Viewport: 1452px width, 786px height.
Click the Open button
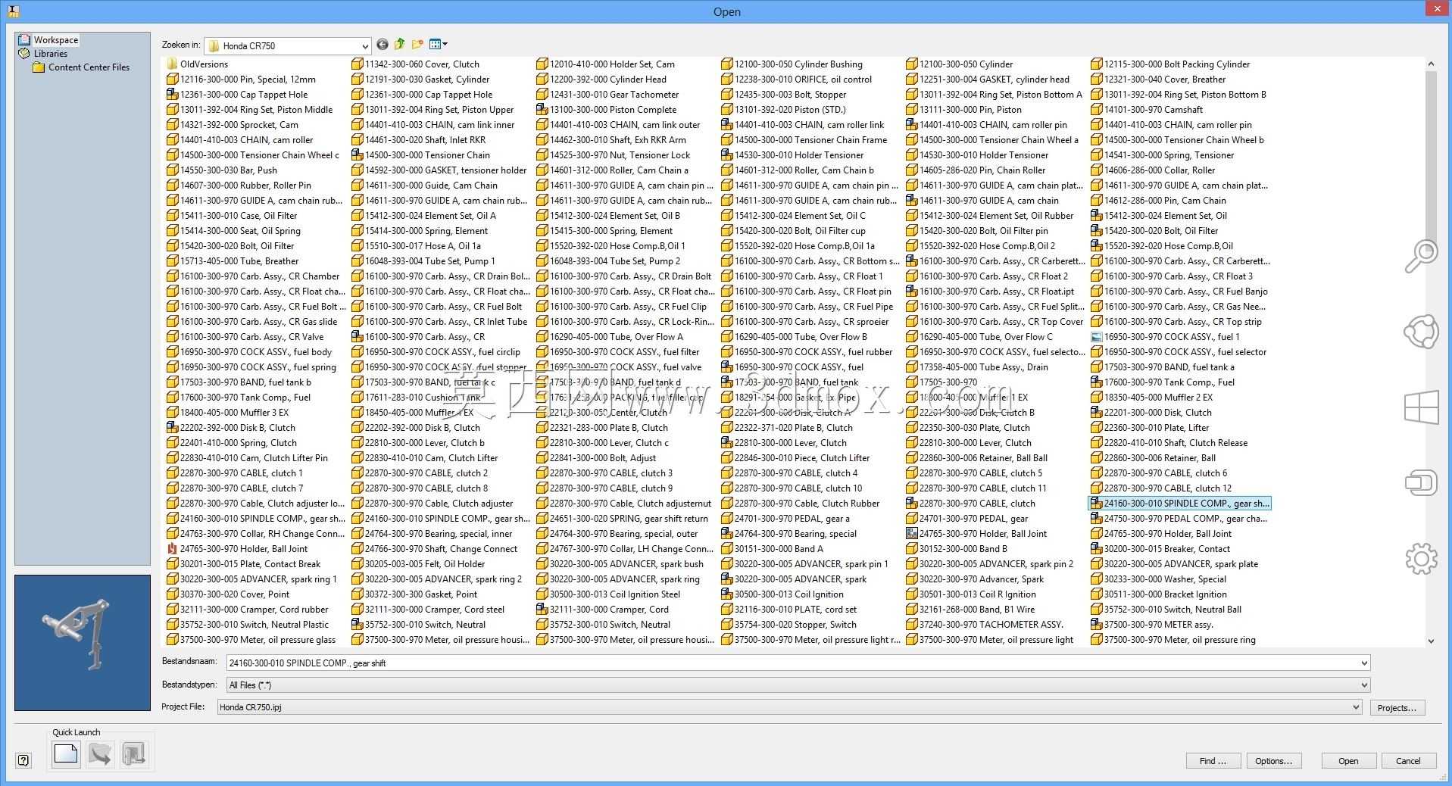coord(1348,761)
